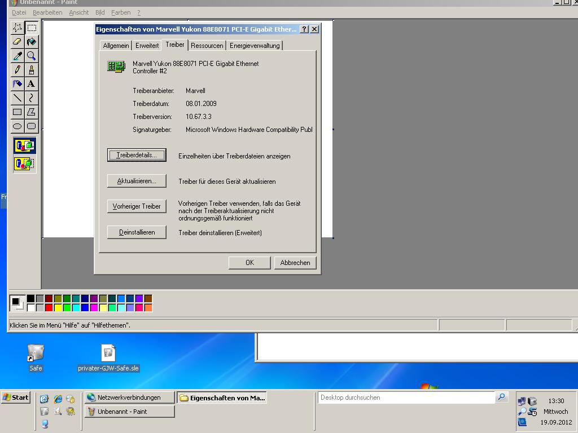Choose the Pencil tool
The image size is (578, 433).
point(17,70)
